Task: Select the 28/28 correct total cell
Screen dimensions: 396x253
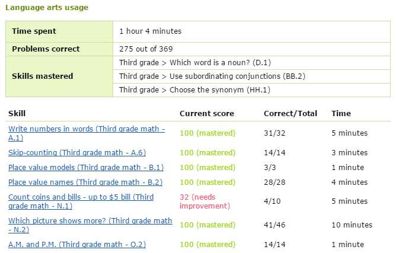Action: (x=274, y=182)
